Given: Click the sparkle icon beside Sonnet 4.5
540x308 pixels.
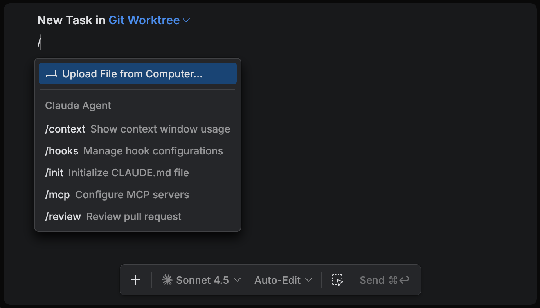Looking at the screenshot, I should 167,280.
